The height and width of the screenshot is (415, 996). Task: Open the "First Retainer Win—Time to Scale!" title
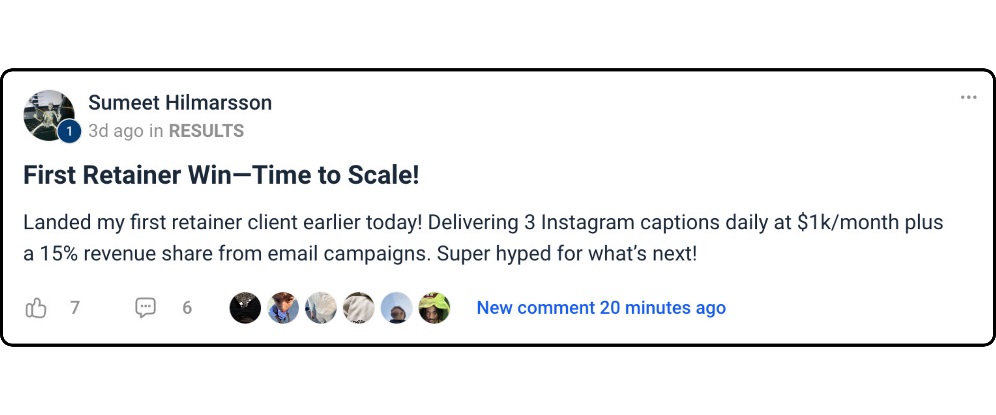point(221,175)
